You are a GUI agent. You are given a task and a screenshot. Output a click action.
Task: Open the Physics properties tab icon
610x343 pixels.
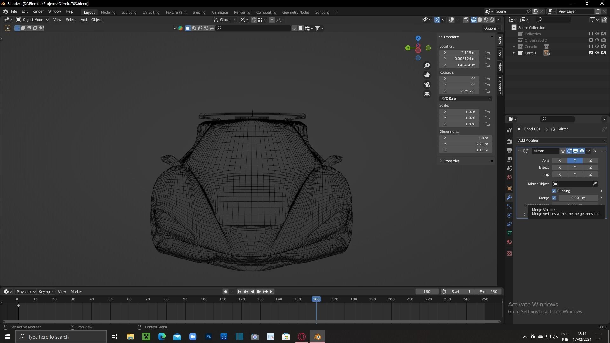coord(509,215)
